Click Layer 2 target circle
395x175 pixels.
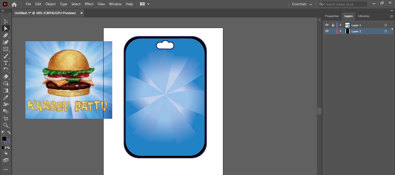386,31
